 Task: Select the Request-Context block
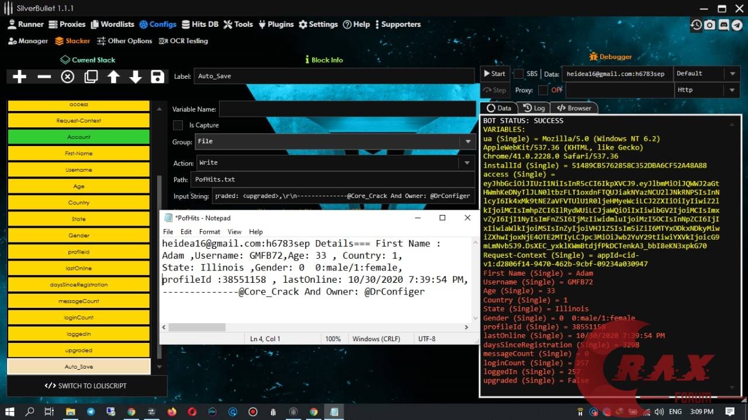pyautogui.click(x=79, y=120)
